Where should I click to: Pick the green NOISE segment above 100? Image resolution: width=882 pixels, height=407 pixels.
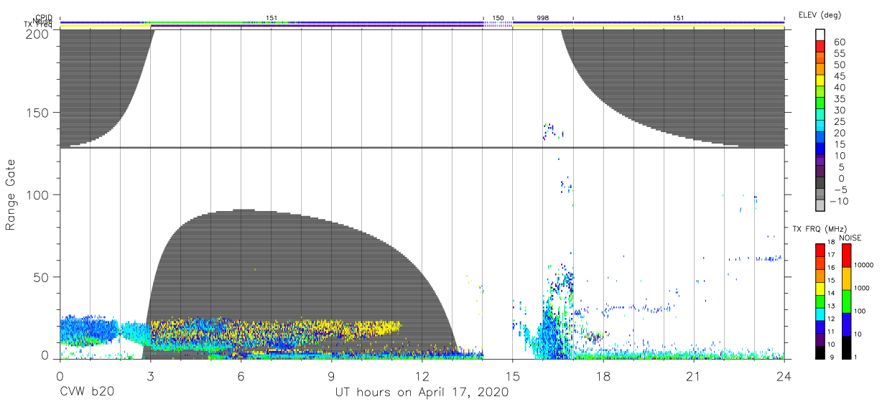click(848, 301)
